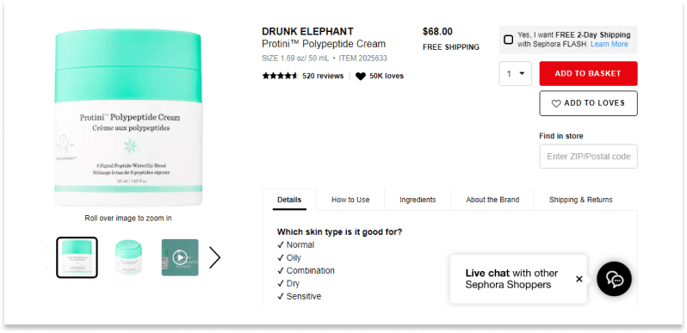
Task: Play the product video thumbnail
Action: 180,257
